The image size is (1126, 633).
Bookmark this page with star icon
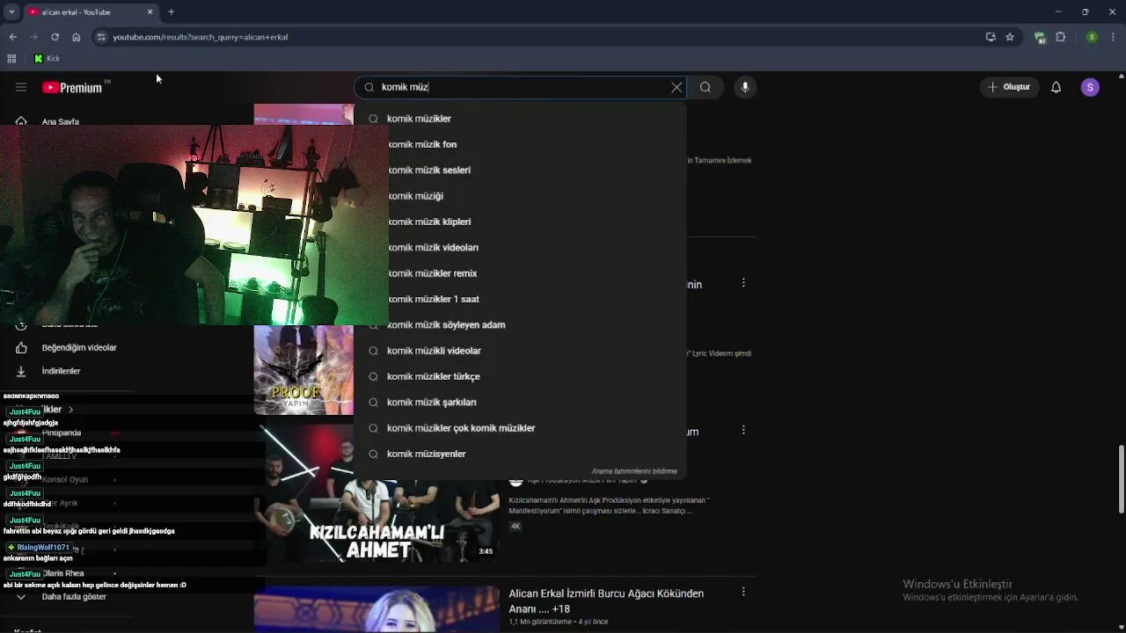[x=1010, y=37]
